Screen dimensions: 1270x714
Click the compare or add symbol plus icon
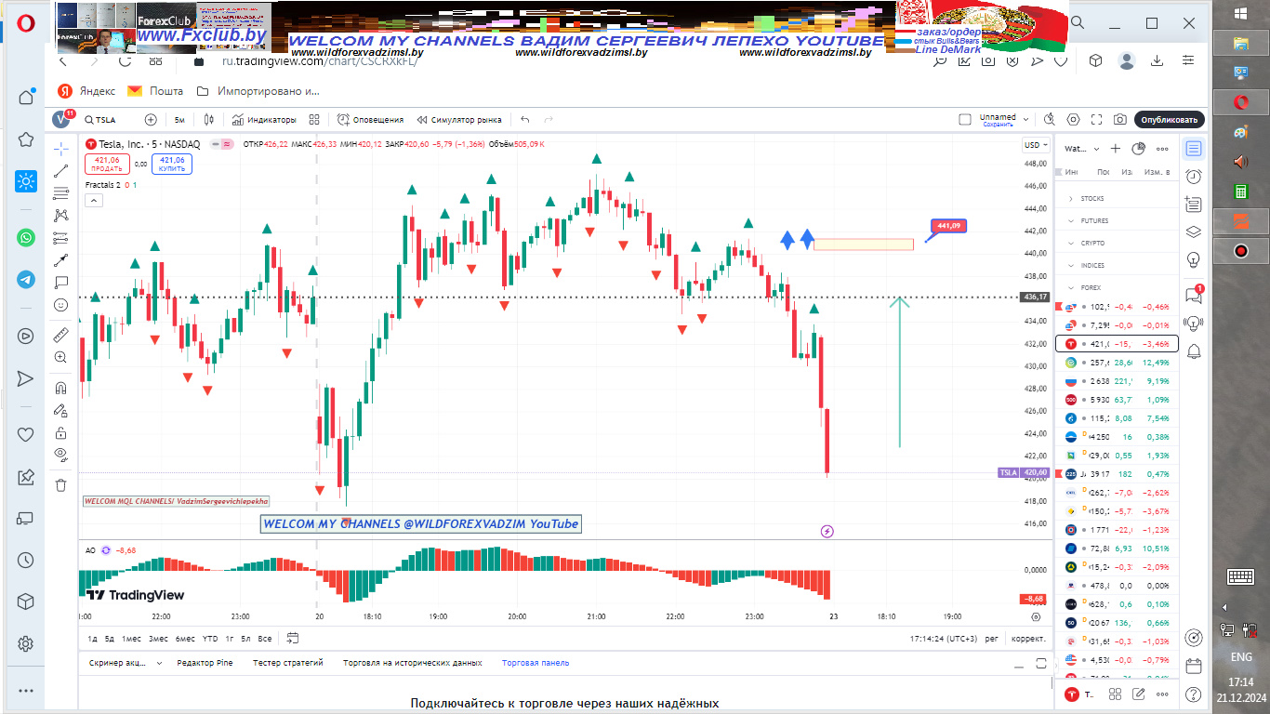[x=151, y=120]
